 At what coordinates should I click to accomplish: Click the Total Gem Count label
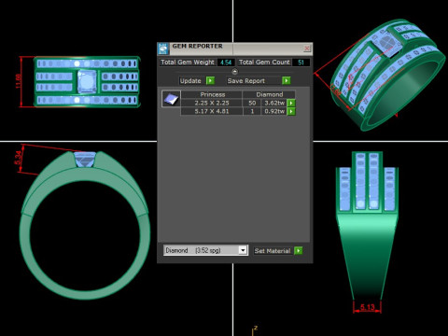click(264, 63)
